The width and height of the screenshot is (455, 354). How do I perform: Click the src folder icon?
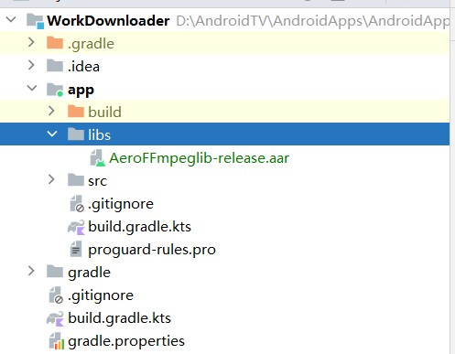pos(76,180)
